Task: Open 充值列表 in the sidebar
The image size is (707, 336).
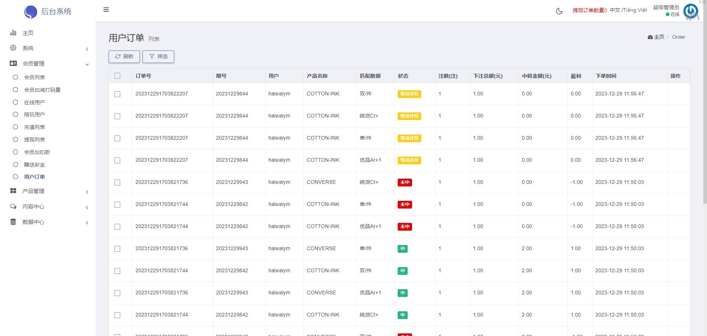Action: click(x=34, y=127)
